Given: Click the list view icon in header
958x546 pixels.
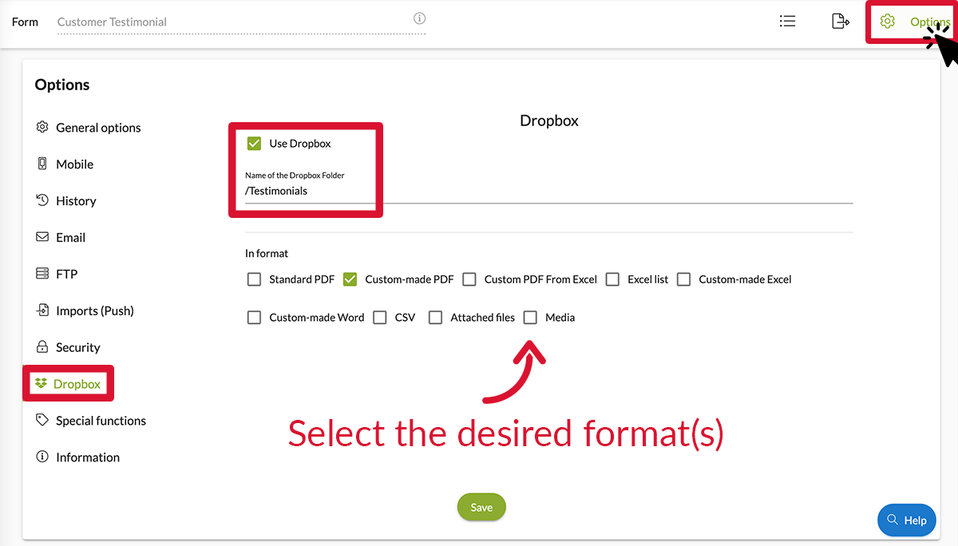Looking at the screenshot, I should tap(787, 22).
